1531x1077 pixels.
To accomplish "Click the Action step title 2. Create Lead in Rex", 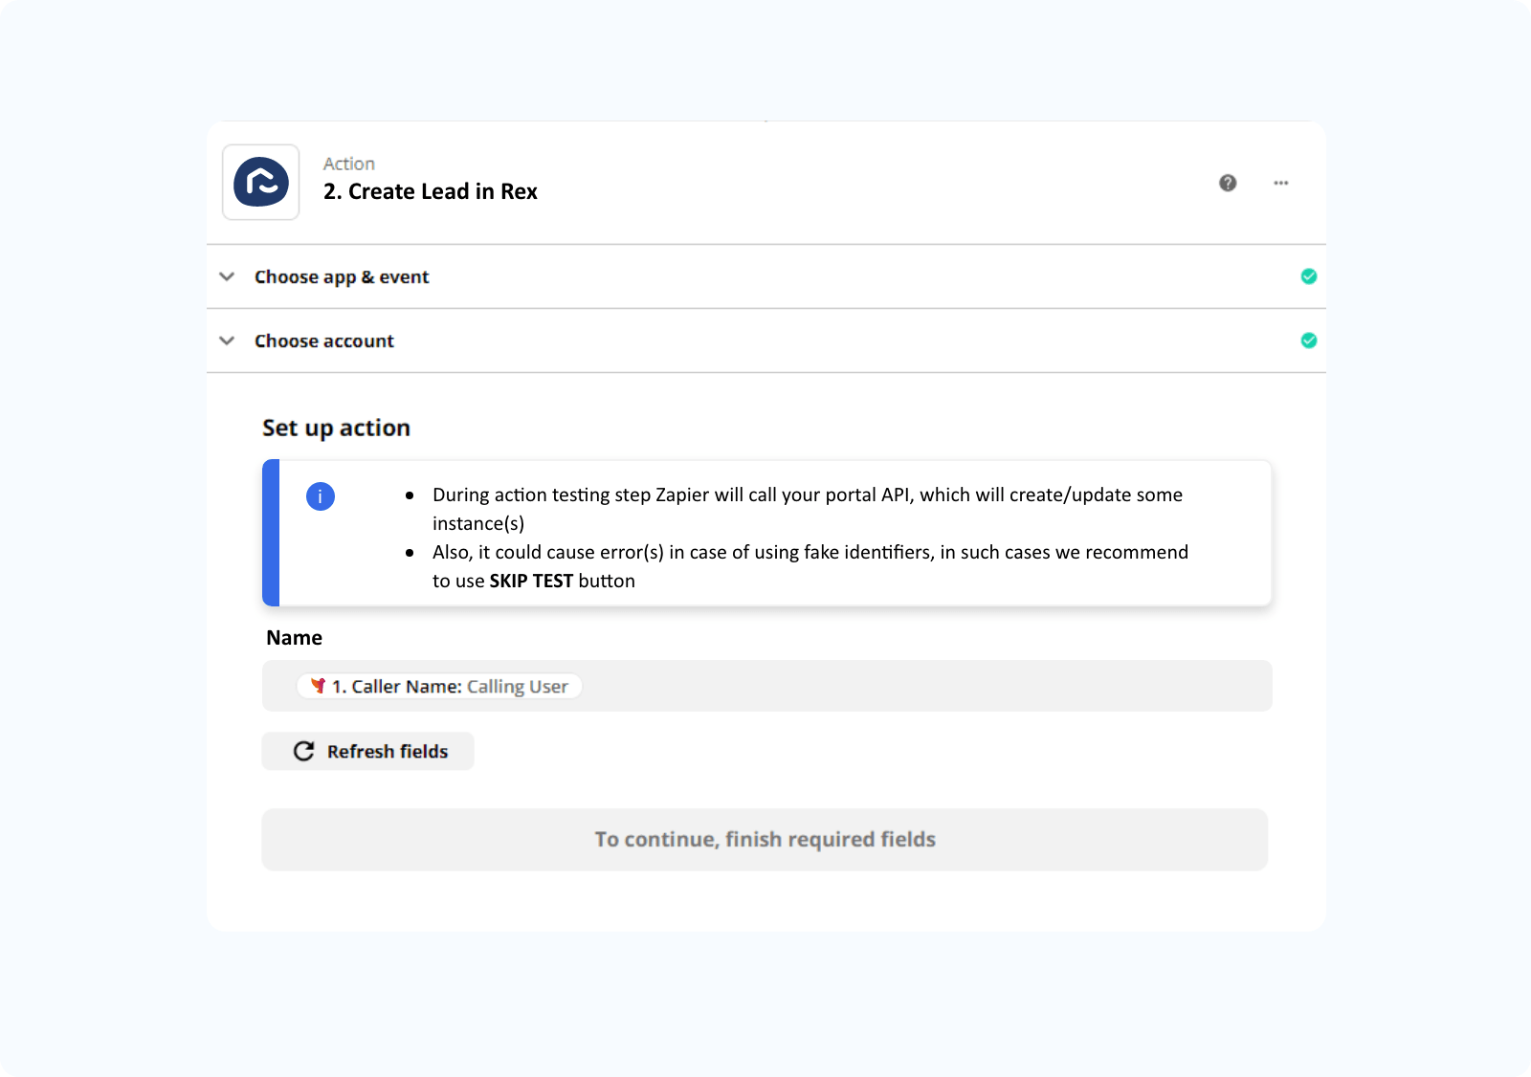I will tap(430, 191).
